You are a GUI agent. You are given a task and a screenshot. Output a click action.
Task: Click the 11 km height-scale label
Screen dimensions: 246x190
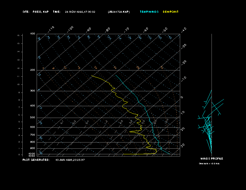tap(19, 76)
